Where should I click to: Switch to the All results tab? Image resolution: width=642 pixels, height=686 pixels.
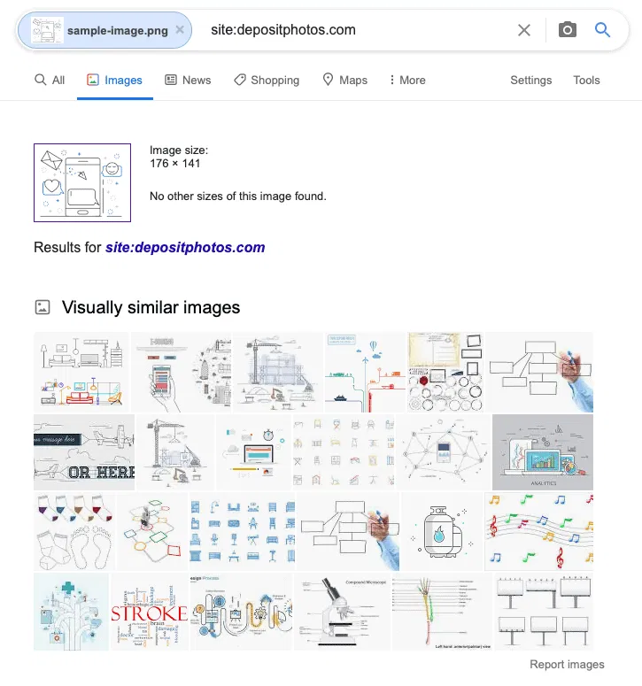click(x=50, y=80)
